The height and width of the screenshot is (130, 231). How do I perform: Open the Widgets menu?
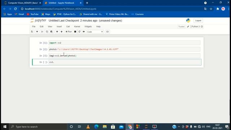88,26
